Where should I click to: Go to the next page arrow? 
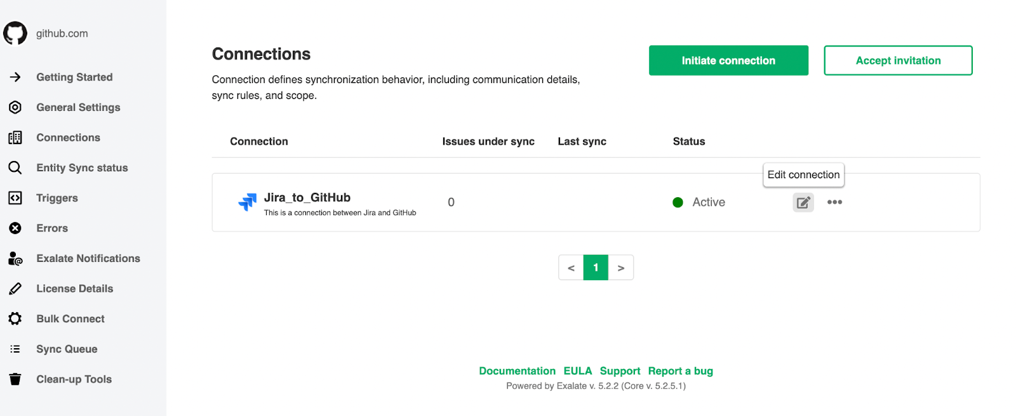coord(621,268)
